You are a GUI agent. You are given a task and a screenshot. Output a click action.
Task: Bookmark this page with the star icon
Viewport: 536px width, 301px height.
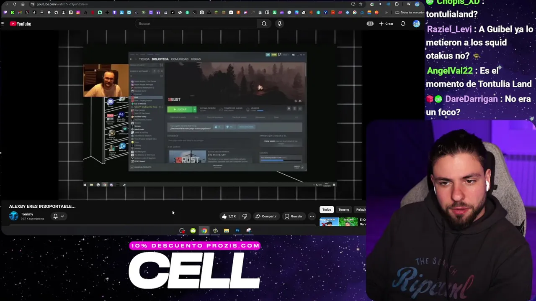tap(361, 4)
